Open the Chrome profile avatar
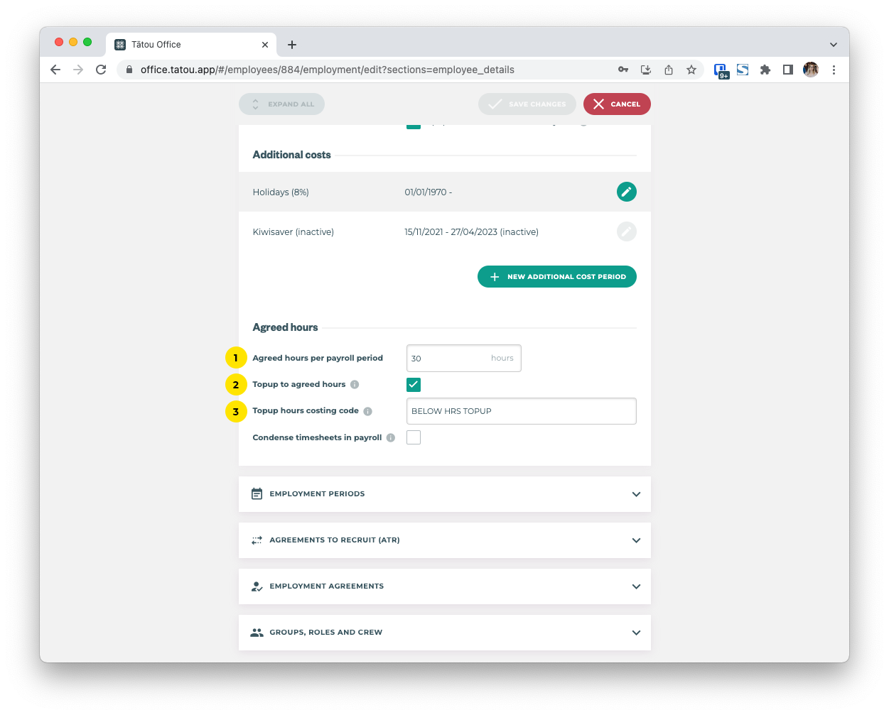889x715 pixels. click(x=810, y=70)
